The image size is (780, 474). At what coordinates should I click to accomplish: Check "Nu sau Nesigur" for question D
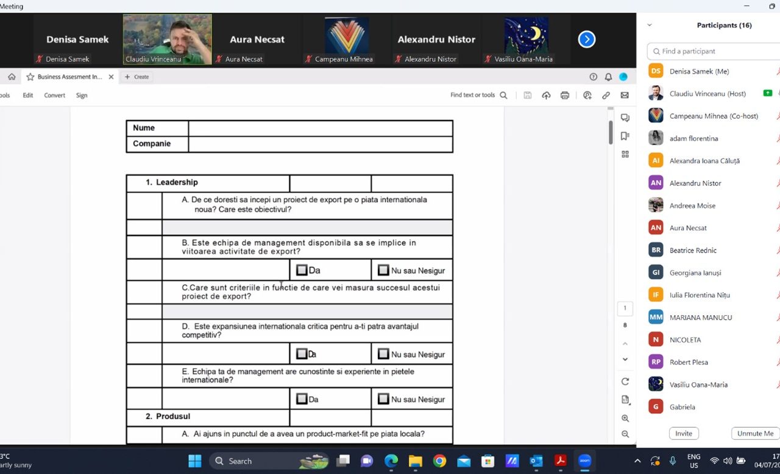(383, 354)
